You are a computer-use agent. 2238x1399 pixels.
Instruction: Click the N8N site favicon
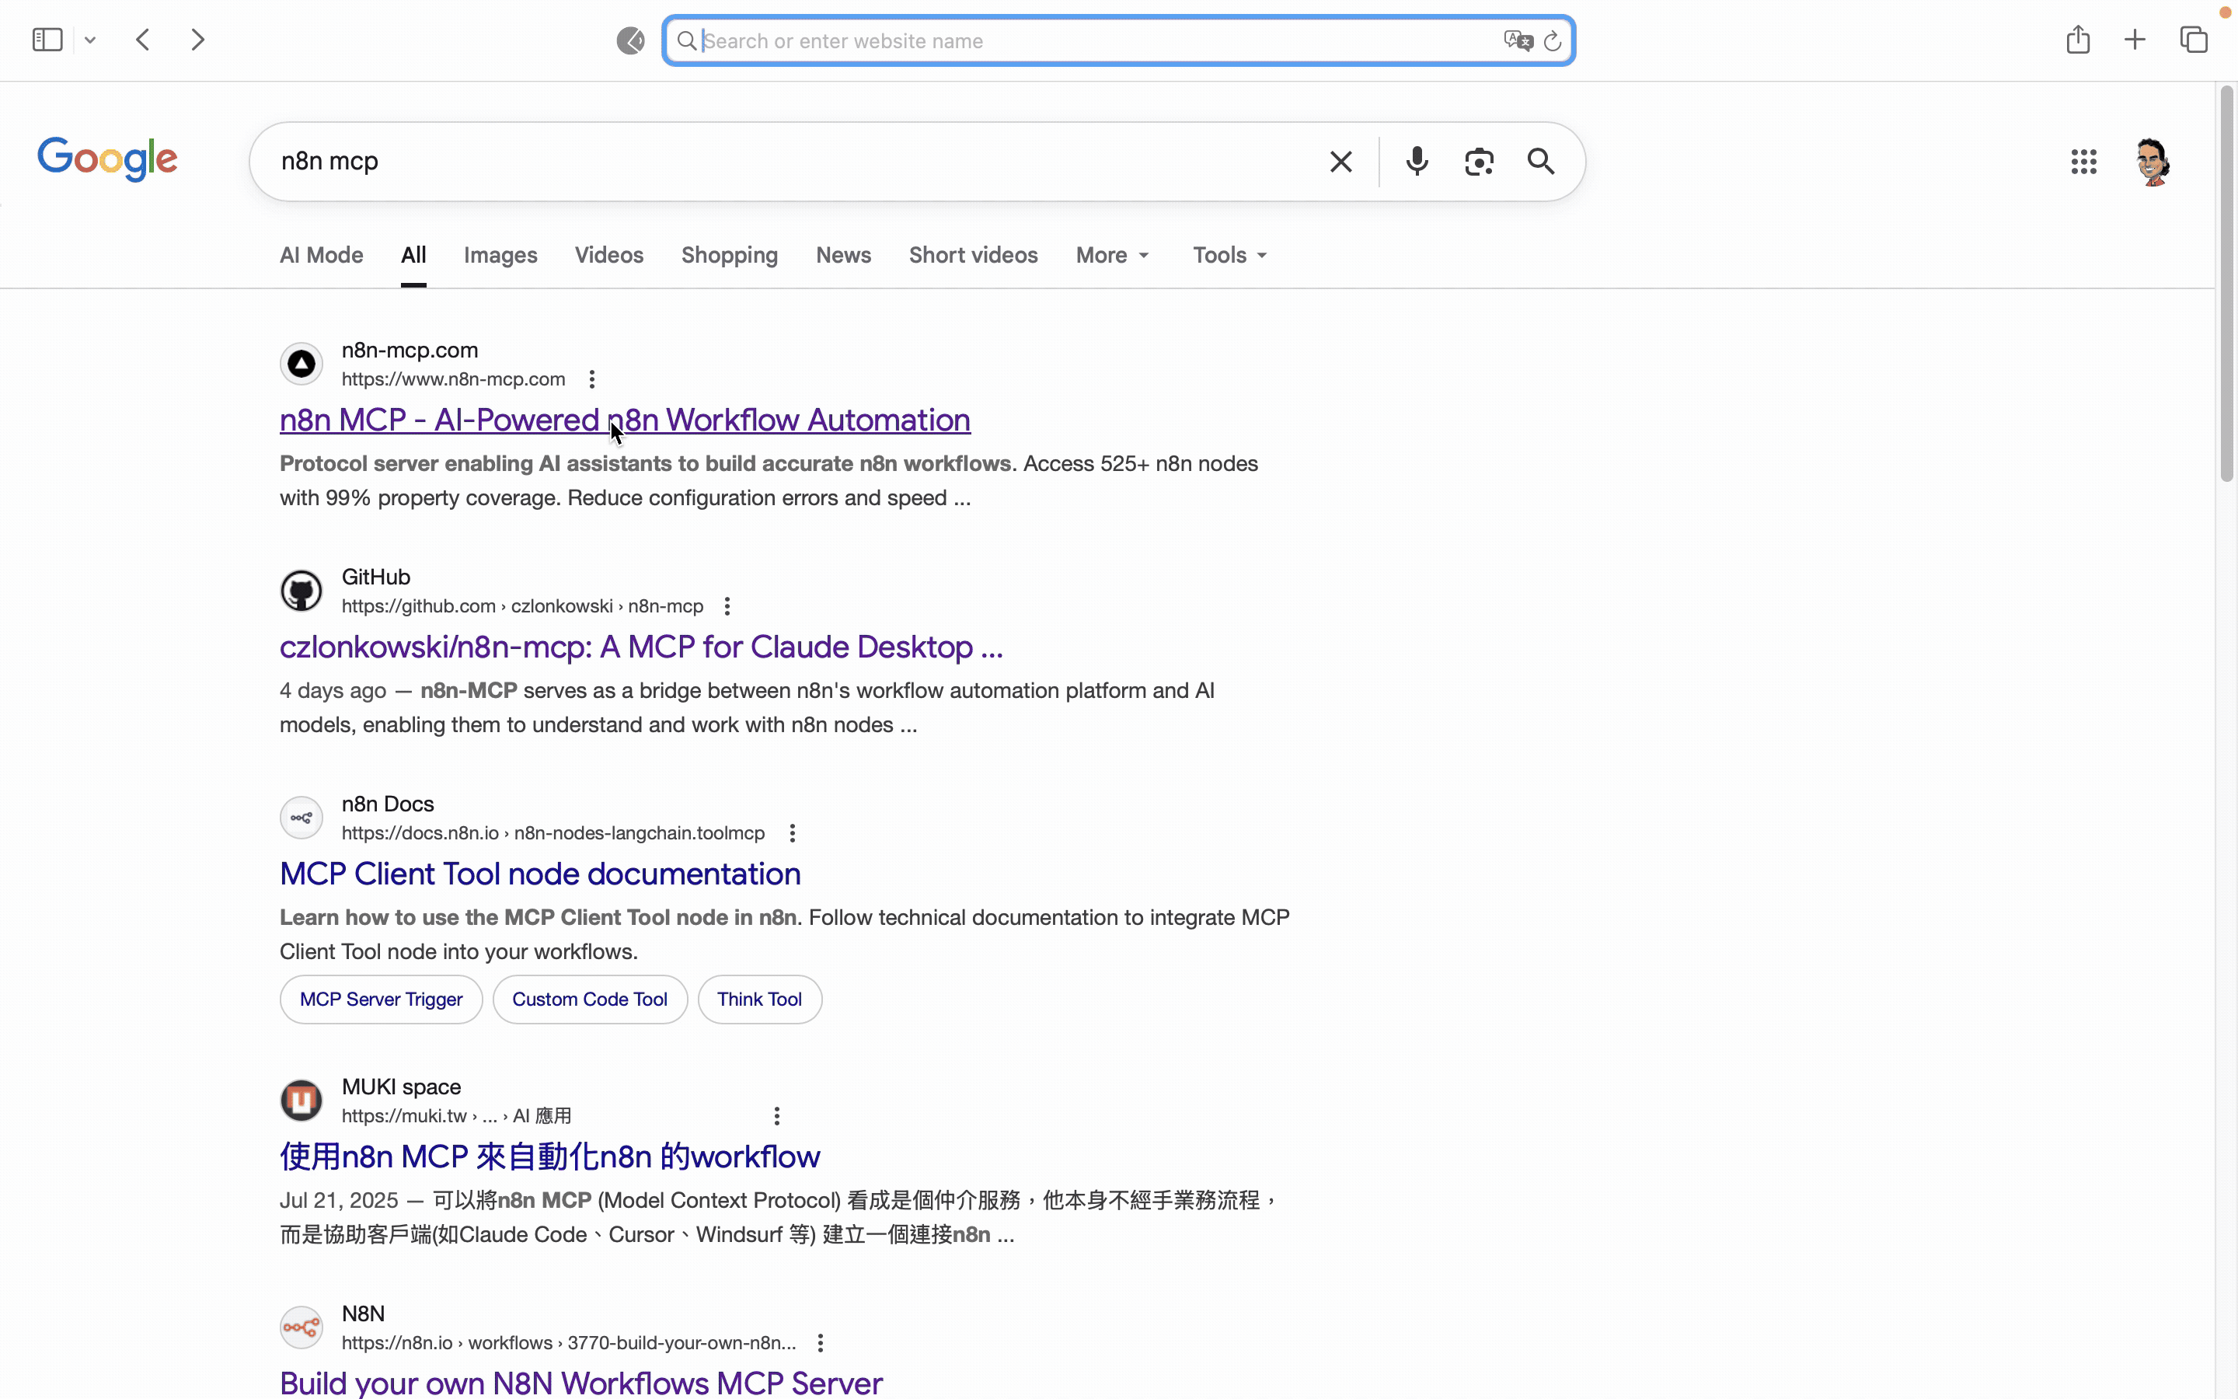coord(302,1327)
